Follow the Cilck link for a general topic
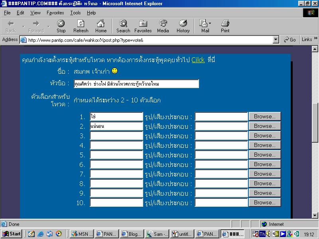This screenshot has width=319, height=239. point(198,60)
